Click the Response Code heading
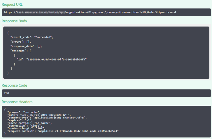This screenshot has width=212, height=139. coord(14,86)
